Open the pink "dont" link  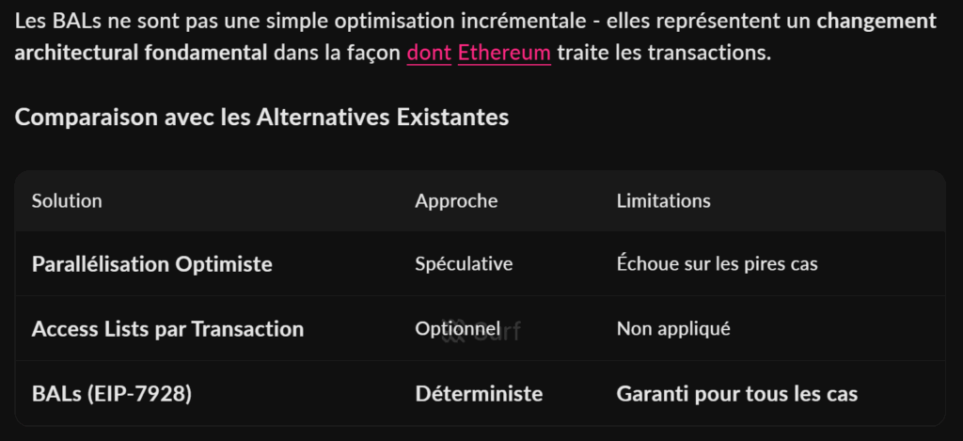pyautogui.click(x=429, y=53)
